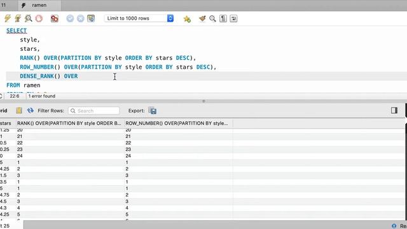Focus the Filter Rows search field
The width and height of the screenshot is (407, 229).
[93, 111]
